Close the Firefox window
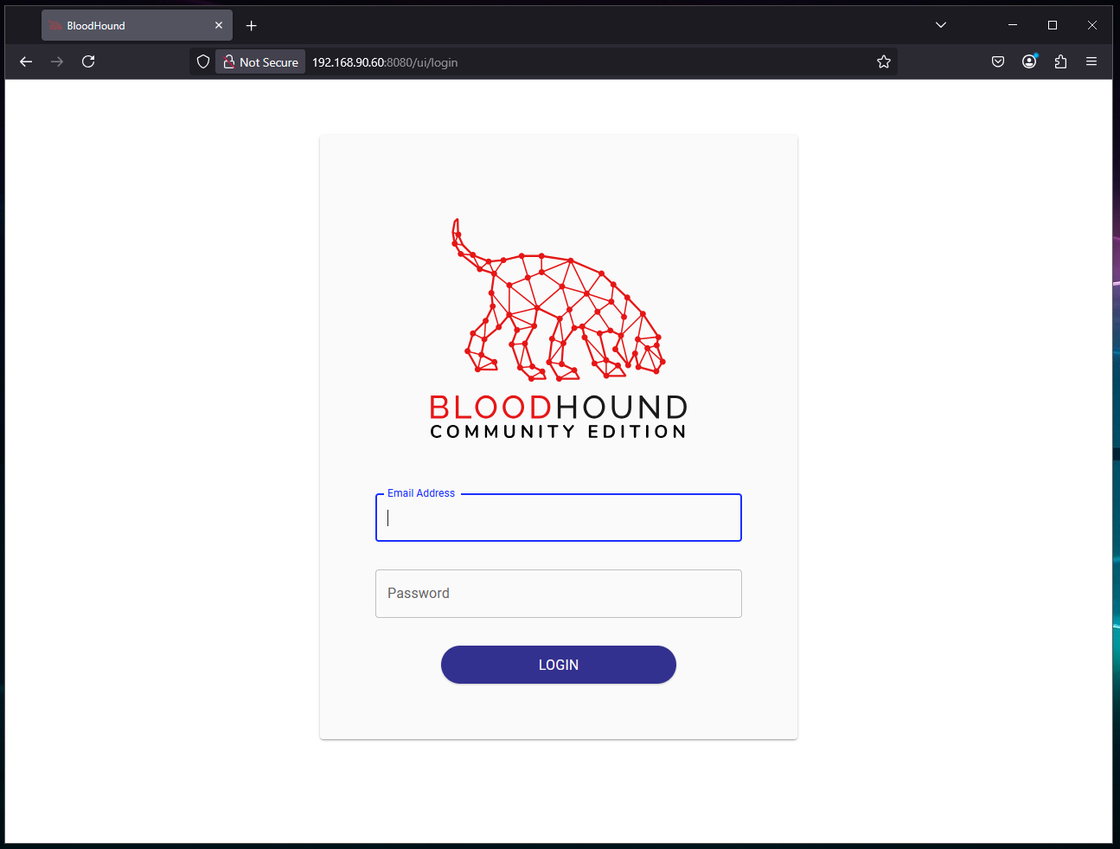Screen dimensions: 1120x849 tap(1092, 25)
